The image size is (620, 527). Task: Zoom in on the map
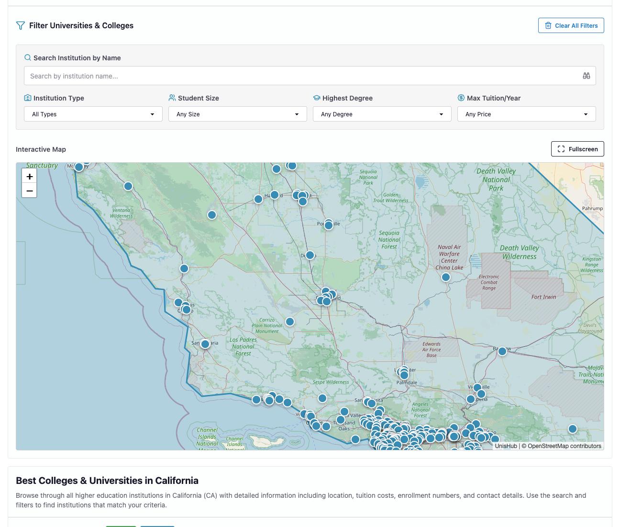coord(29,176)
